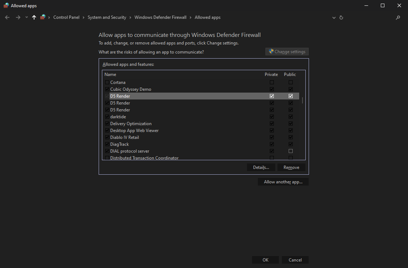
Task: Select the Diablo IV Retail row name
Action: click(x=125, y=137)
